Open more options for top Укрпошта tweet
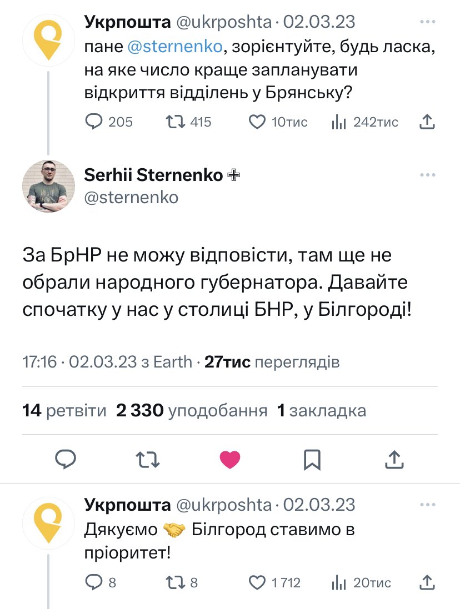The image size is (460, 609). coord(427,23)
